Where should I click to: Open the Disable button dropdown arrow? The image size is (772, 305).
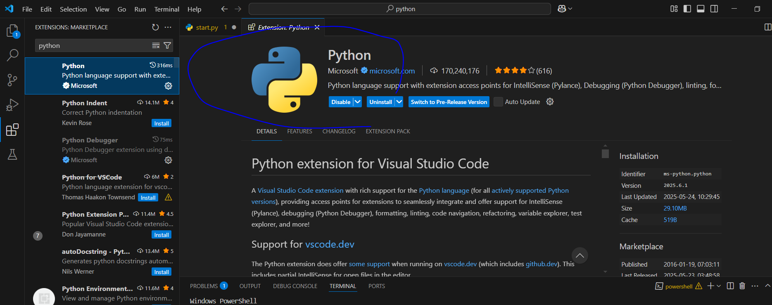pyautogui.click(x=358, y=102)
